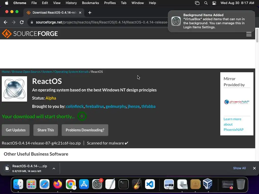Screen dimensions: 259x194
Task: Reload the page with the refresh icon
Action: point(22,22)
